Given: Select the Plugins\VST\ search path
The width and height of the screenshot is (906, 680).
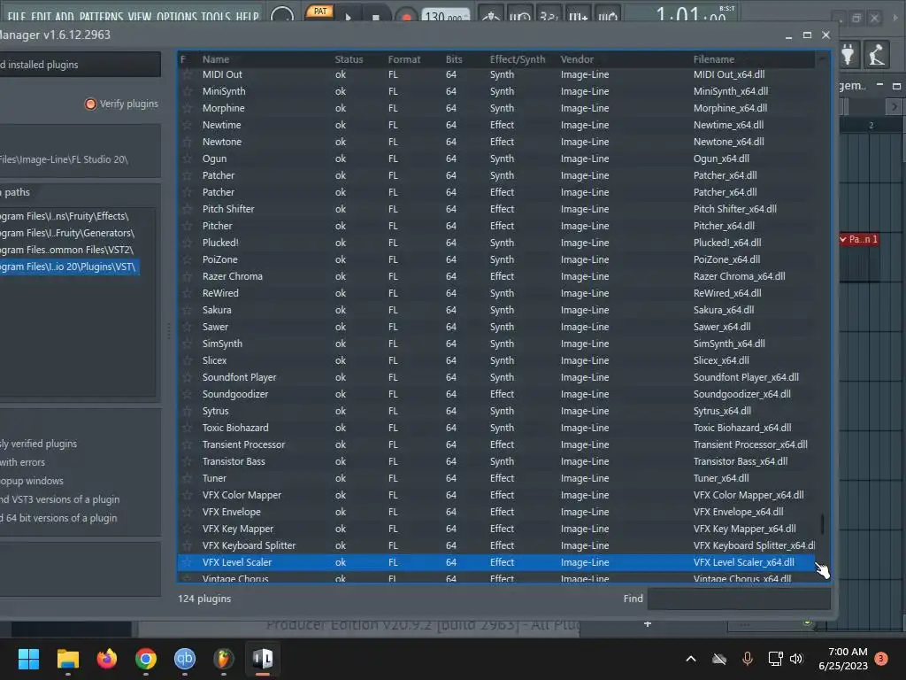Looking at the screenshot, I should coord(70,267).
